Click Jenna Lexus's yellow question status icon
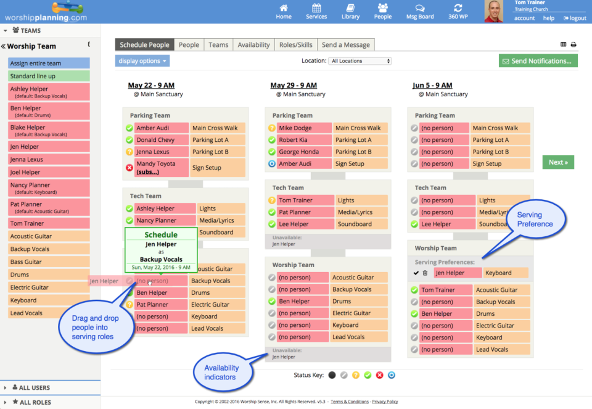592x409 pixels. click(x=129, y=152)
